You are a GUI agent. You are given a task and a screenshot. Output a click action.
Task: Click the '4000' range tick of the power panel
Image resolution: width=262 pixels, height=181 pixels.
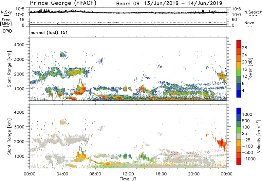click(x=19, y=45)
